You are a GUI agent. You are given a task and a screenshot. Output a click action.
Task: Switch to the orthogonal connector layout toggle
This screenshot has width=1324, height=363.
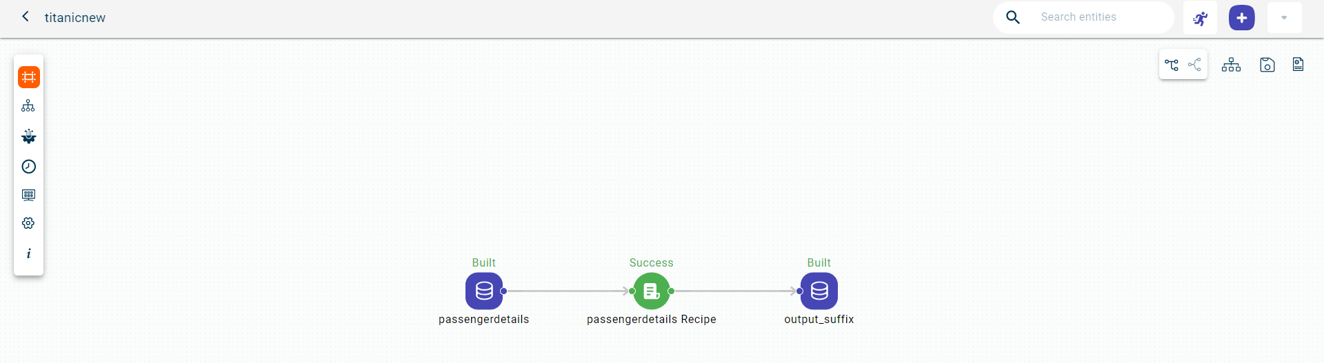pos(1172,65)
